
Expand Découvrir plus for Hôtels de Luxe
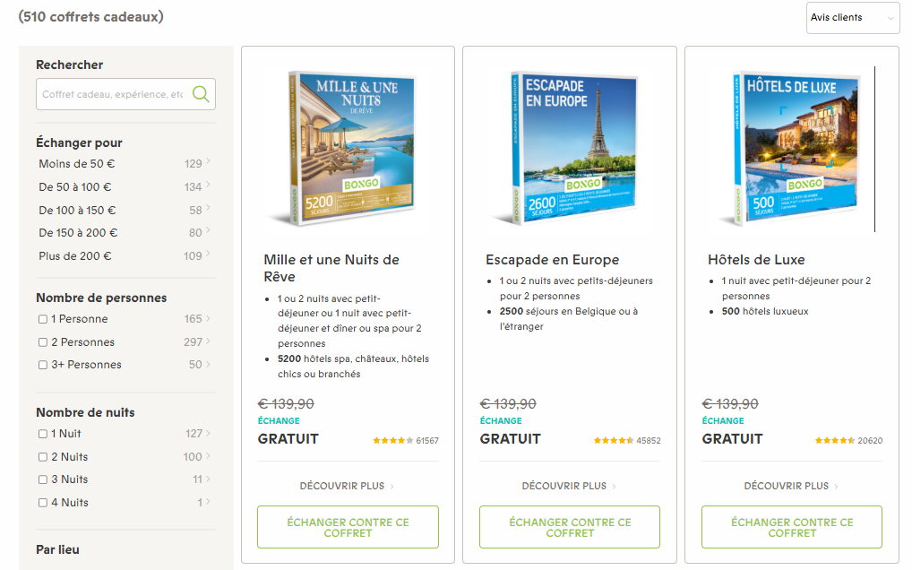791,486
